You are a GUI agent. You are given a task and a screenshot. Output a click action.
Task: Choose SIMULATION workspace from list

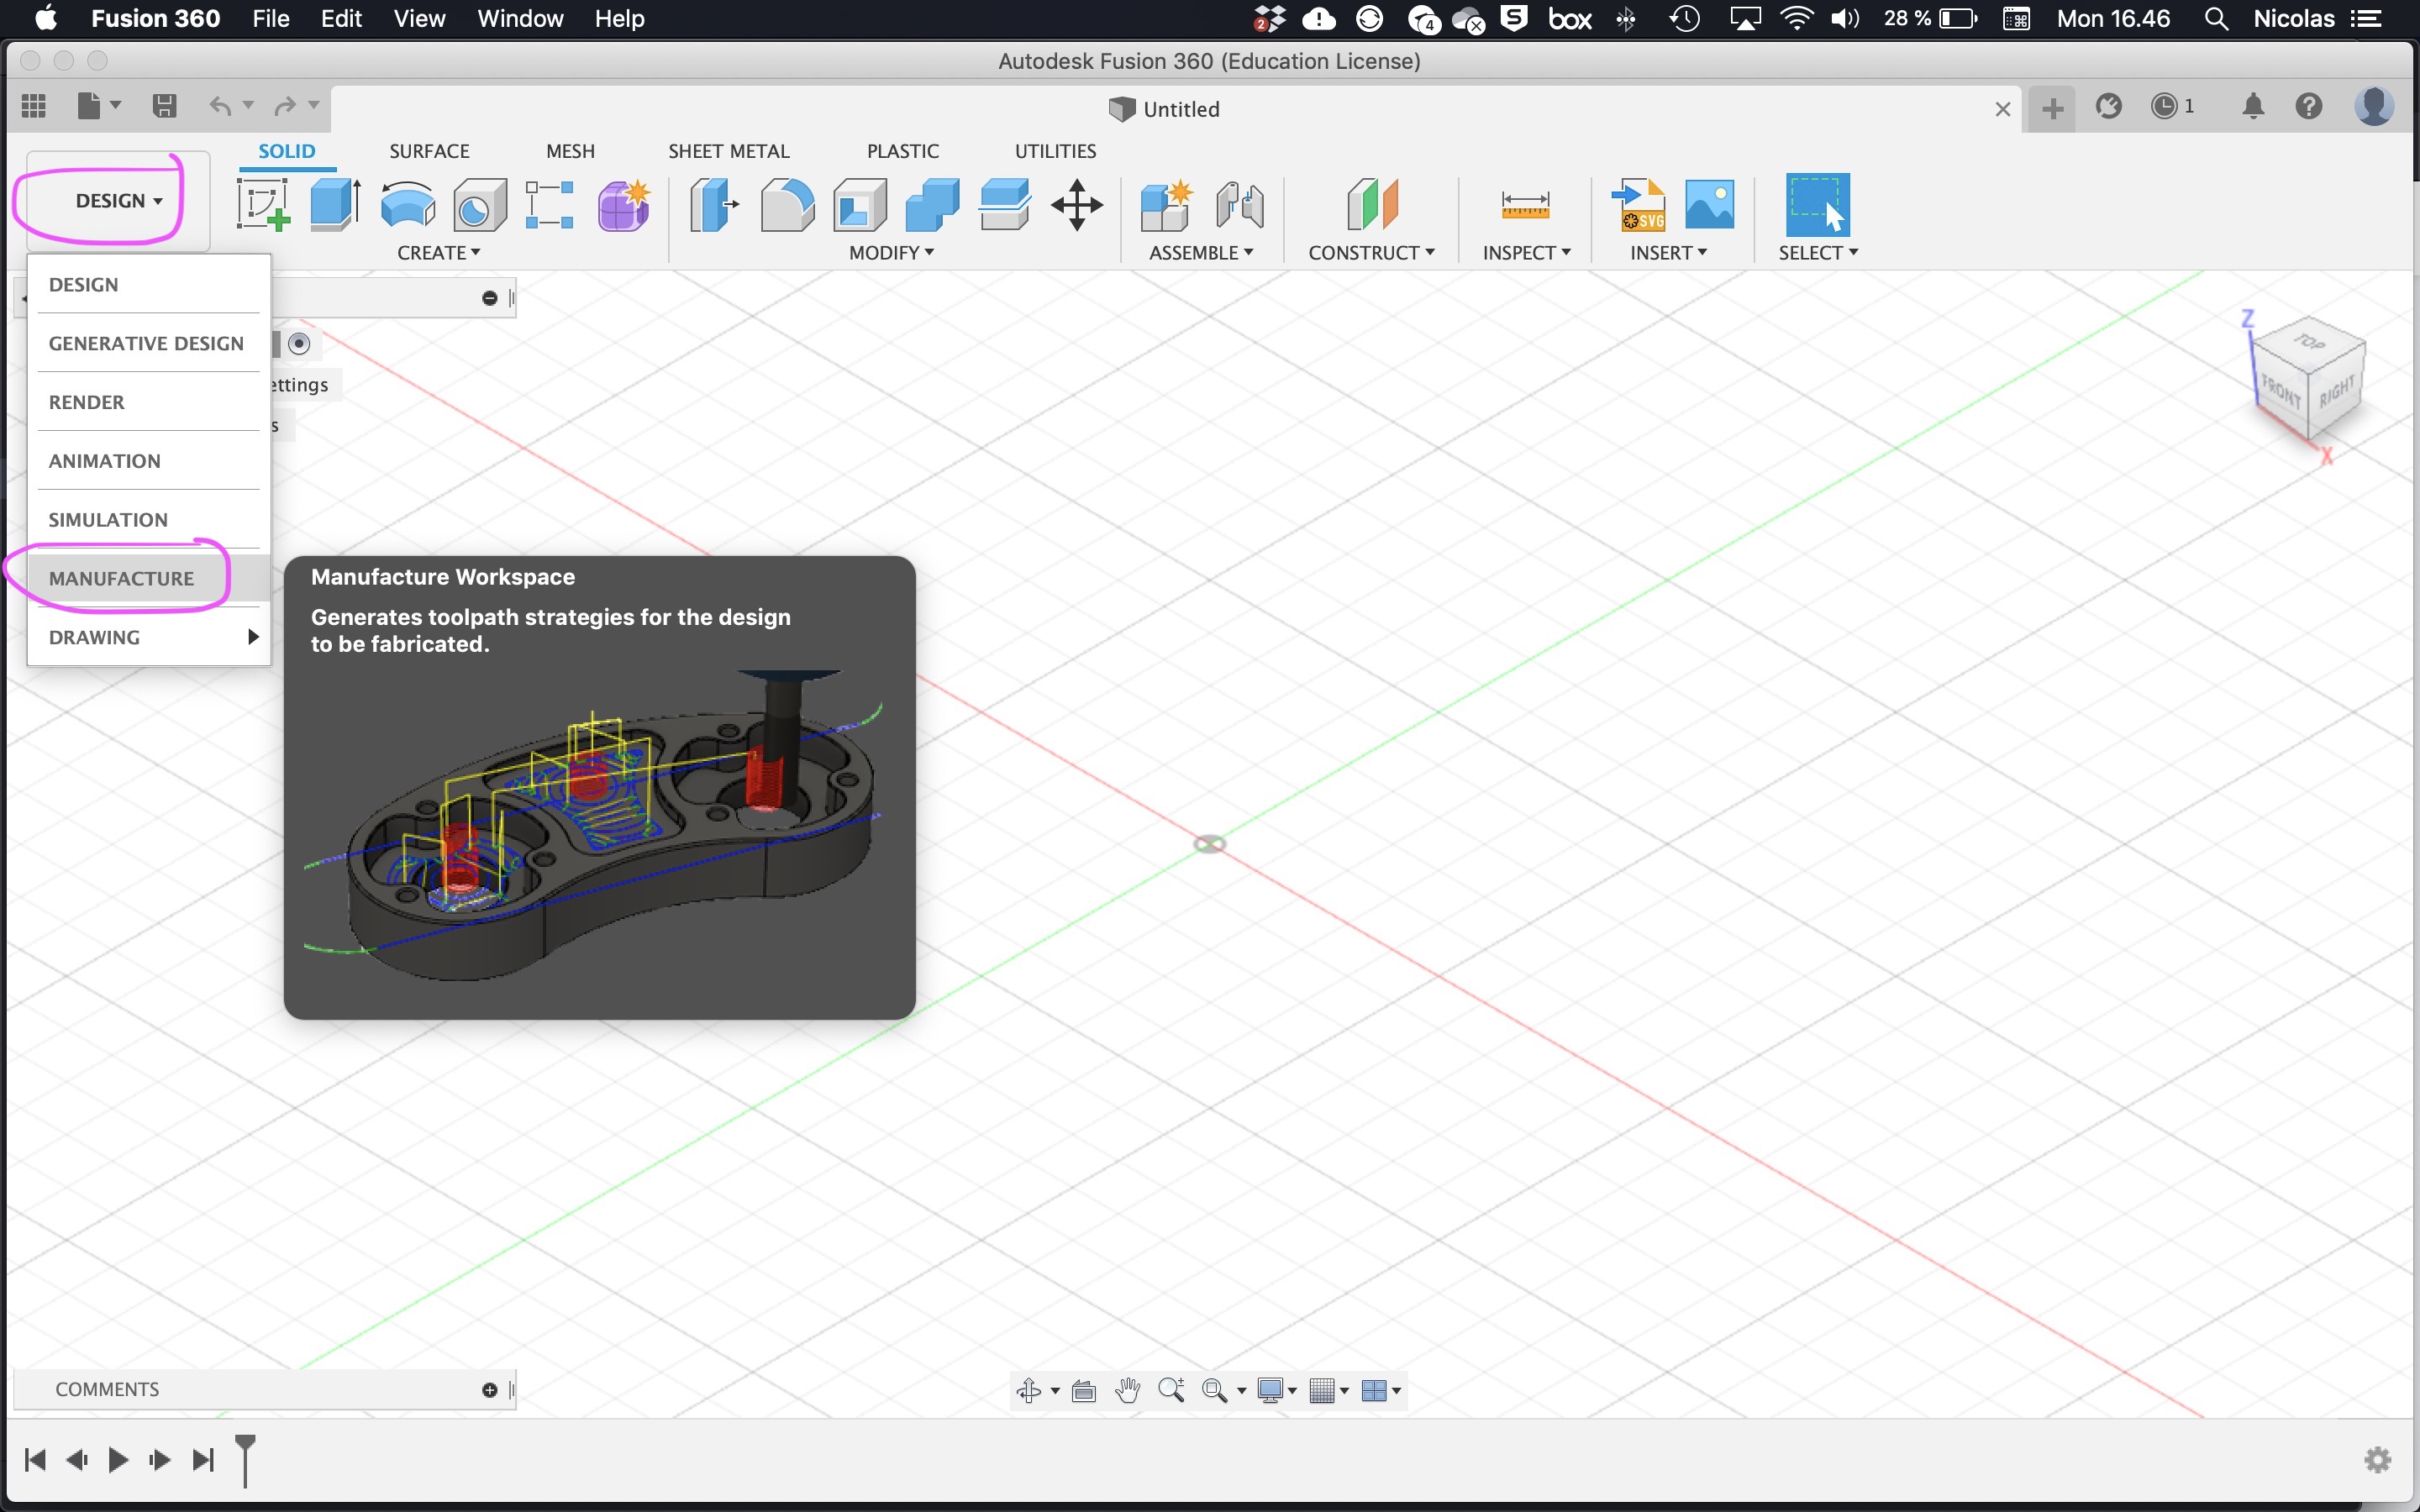tap(149, 520)
